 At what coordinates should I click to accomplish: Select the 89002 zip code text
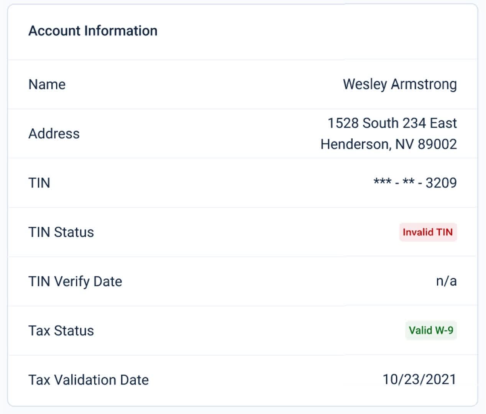(x=437, y=144)
